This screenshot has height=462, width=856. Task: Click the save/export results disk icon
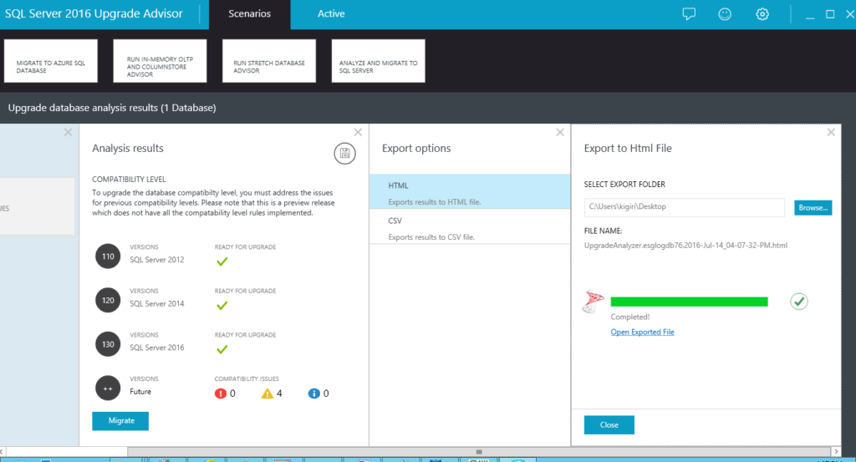click(x=344, y=153)
